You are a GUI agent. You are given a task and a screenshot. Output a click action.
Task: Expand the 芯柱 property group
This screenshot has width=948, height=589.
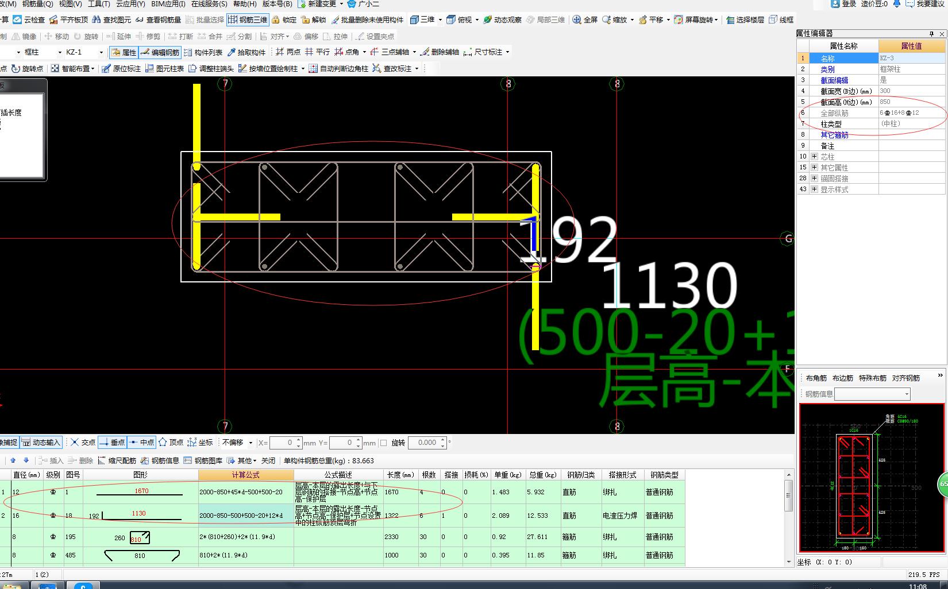[x=814, y=156]
